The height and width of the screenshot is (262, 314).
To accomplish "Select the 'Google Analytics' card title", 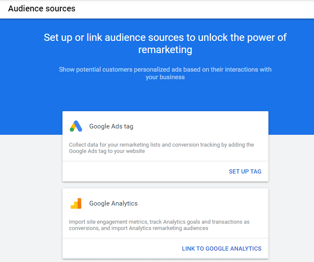I will coord(114,203).
